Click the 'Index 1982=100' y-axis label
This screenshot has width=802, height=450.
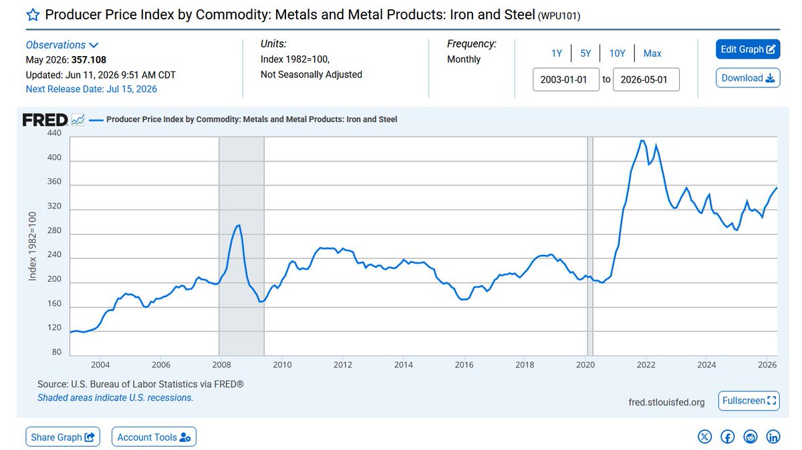(32, 246)
